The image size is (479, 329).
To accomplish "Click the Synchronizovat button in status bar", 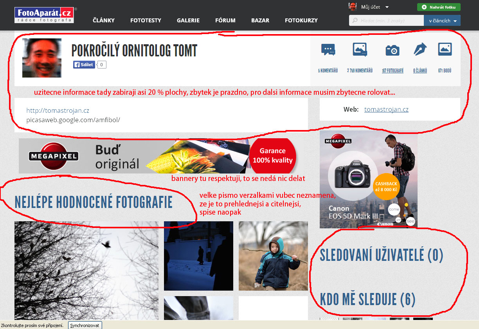I will pos(85,325).
